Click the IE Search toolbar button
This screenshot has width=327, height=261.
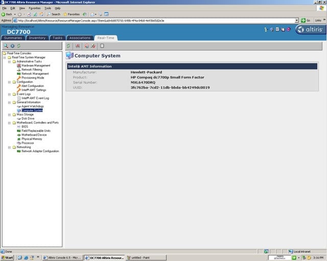(54, 14)
